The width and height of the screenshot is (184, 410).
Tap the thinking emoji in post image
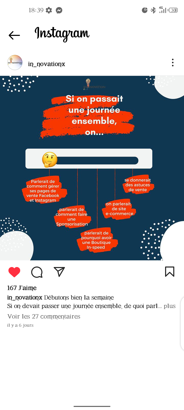50,160
